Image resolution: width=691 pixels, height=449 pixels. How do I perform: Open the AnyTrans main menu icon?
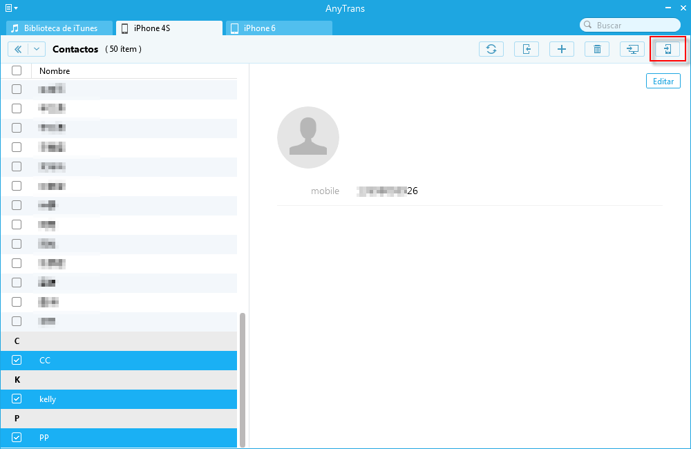[x=12, y=8]
